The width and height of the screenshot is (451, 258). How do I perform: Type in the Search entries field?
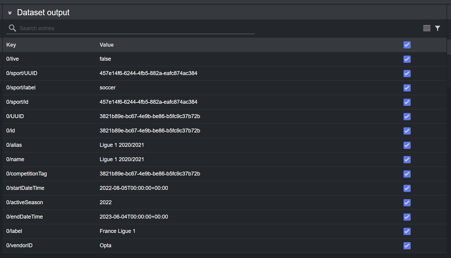click(134, 28)
